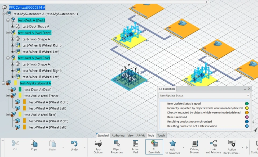
Task: Open Undo history dropdown arrow
Action: tap(85, 147)
